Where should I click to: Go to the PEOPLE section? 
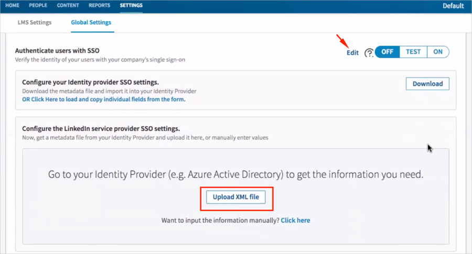[38, 5]
